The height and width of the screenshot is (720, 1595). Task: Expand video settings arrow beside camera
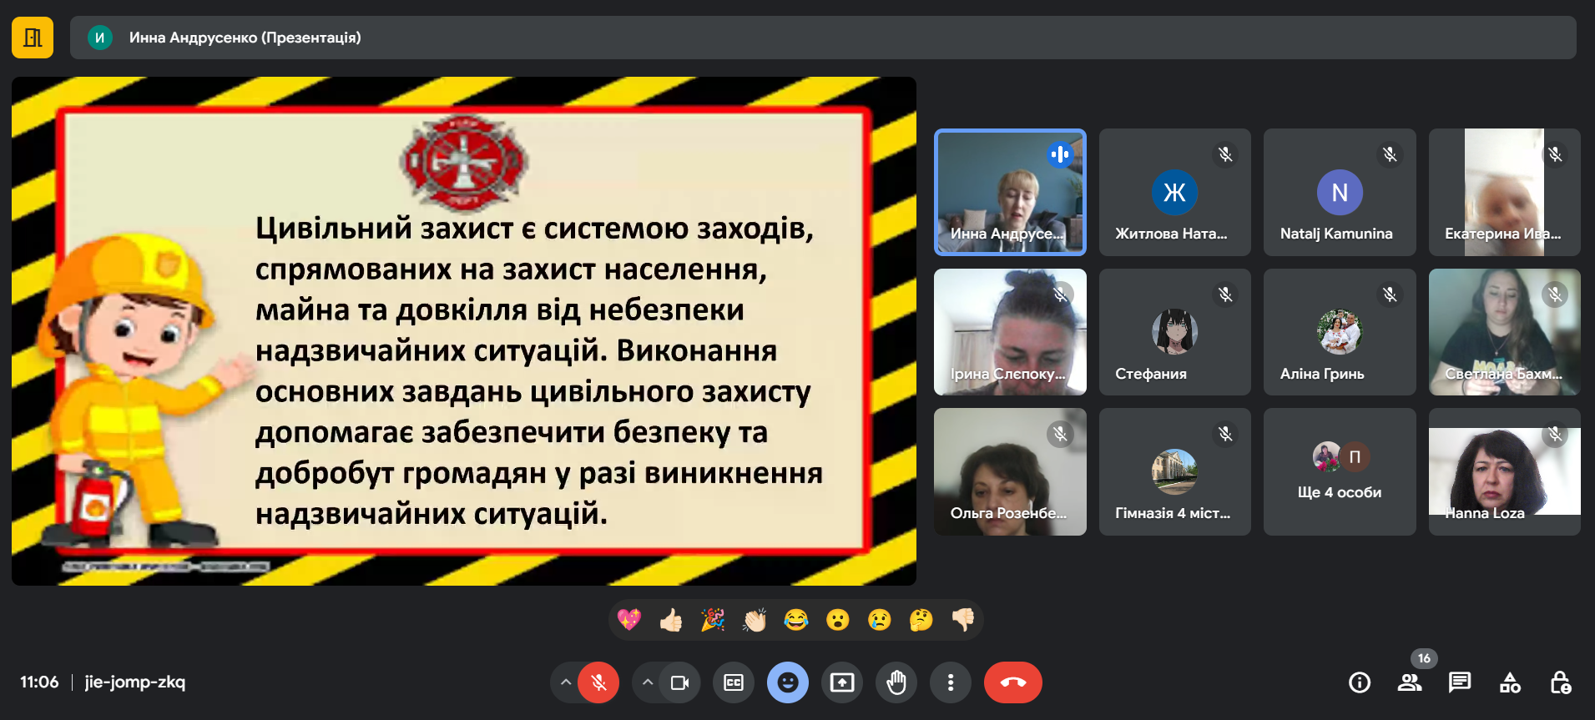pos(648,682)
